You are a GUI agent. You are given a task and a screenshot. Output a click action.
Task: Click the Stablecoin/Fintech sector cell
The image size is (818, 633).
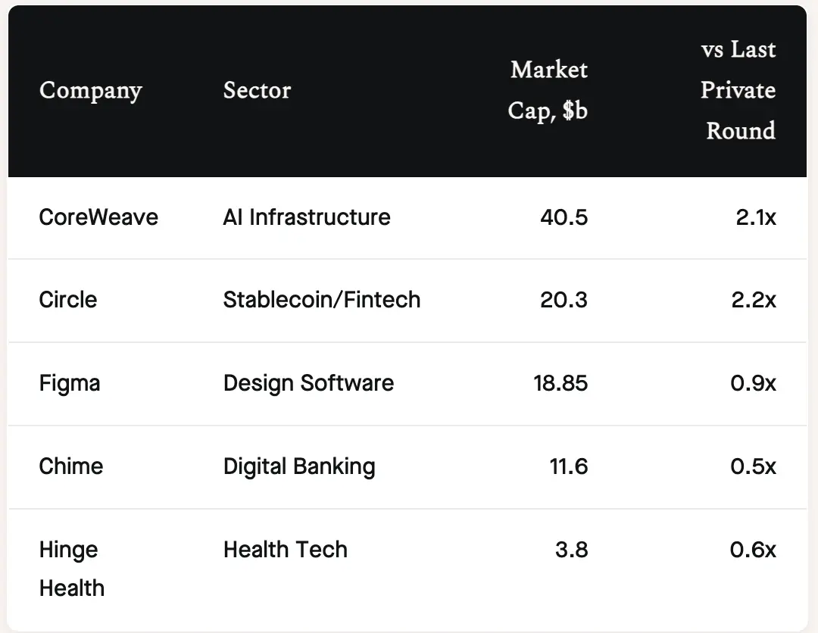321,300
